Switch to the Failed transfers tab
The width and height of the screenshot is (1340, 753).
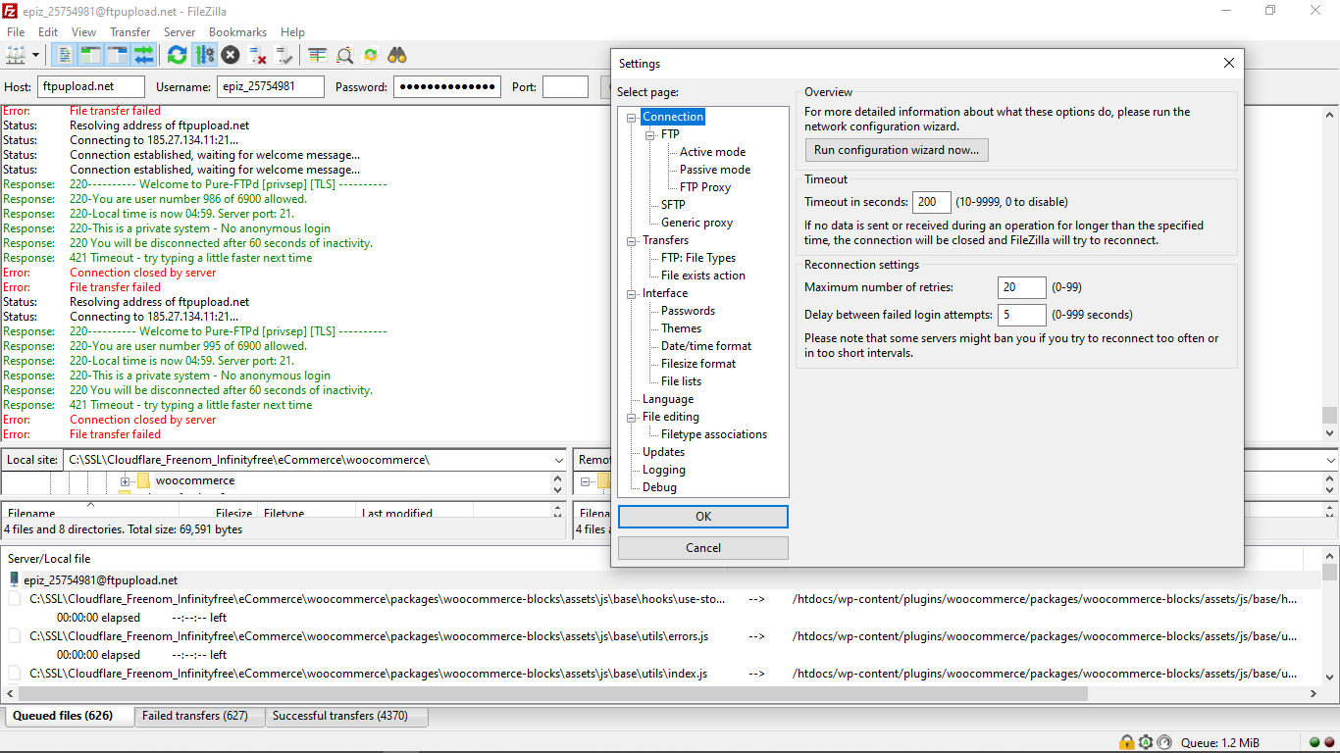click(194, 716)
